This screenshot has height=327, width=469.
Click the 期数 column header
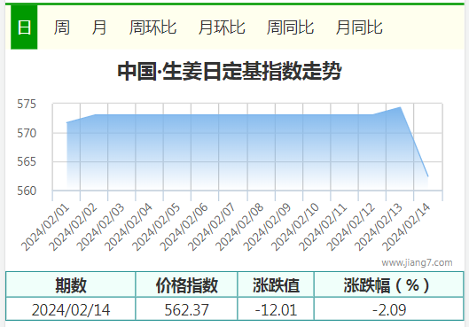[71, 284]
